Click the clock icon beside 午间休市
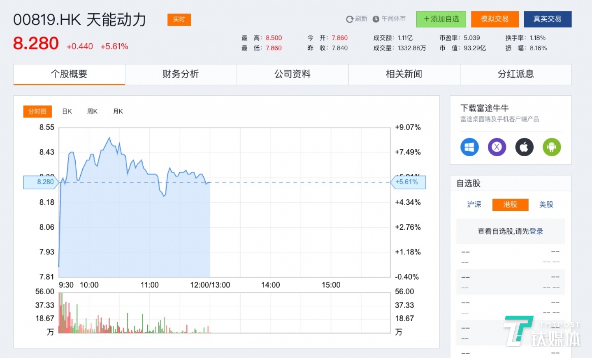 [x=376, y=19]
